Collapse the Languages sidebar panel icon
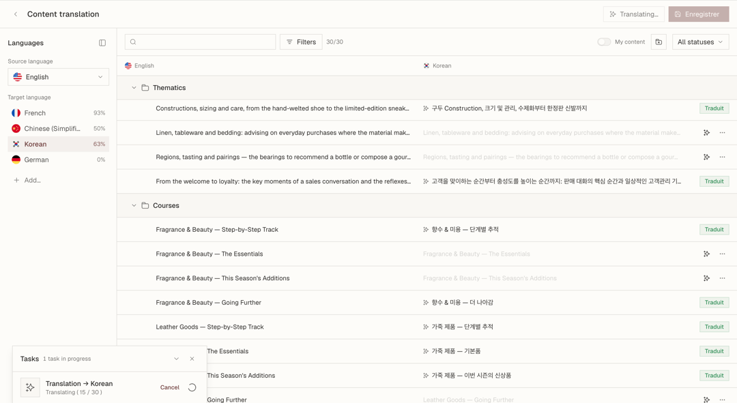Image resolution: width=737 pixels, height=403 pixels. click(x=102, y=43)
